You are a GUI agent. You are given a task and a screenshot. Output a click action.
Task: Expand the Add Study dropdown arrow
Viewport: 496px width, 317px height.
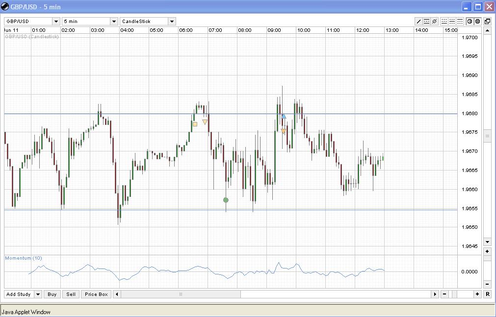[38, 294]
